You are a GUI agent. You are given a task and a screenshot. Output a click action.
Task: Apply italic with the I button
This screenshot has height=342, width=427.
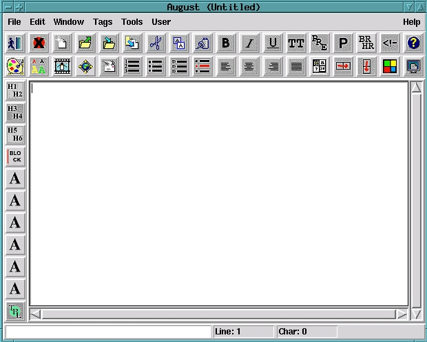(x=249, y=43)
